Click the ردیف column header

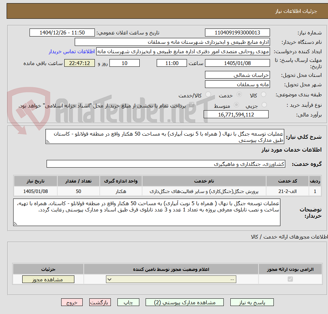click(315, 181)
